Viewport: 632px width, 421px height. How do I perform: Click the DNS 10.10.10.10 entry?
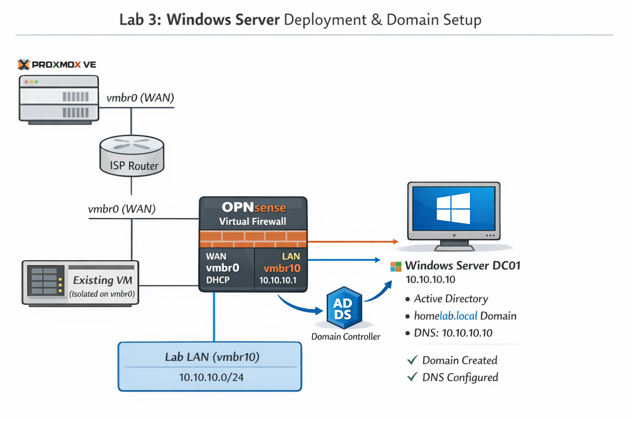pyautogui.click(x=452, y=333)
